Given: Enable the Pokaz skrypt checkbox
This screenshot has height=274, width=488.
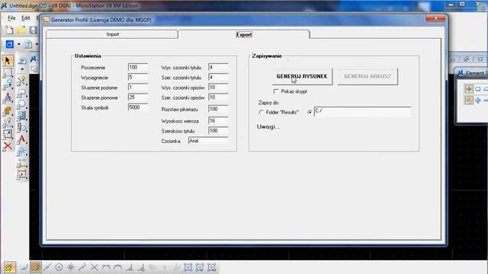Looking at the screenshot, I should click(276, 91).
